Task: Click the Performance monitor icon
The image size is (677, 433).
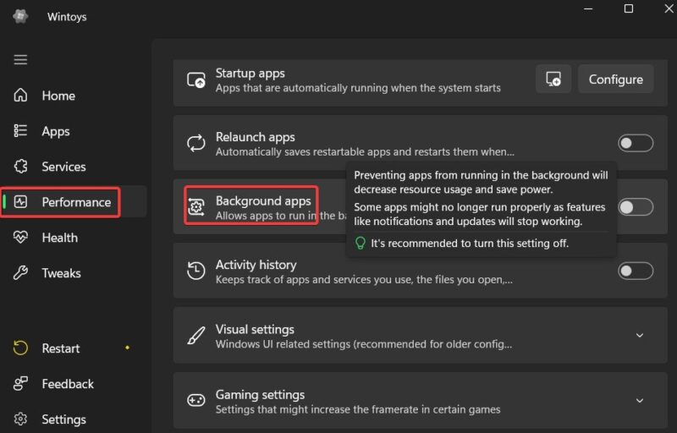Action: [x=20, y=202]
